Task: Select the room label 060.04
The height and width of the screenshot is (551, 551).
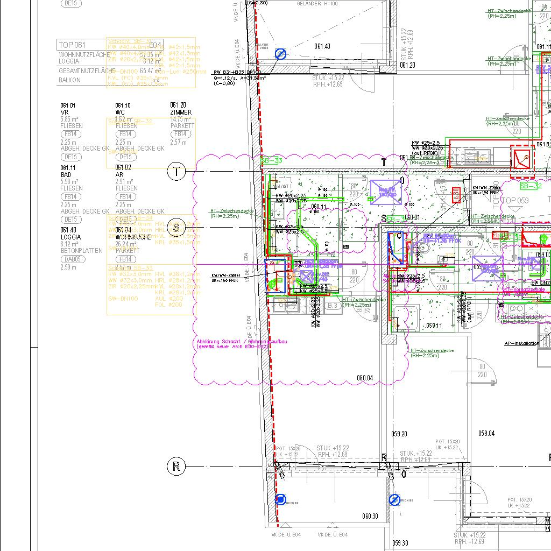Action: pyautogui.click(x=365, y=378)
